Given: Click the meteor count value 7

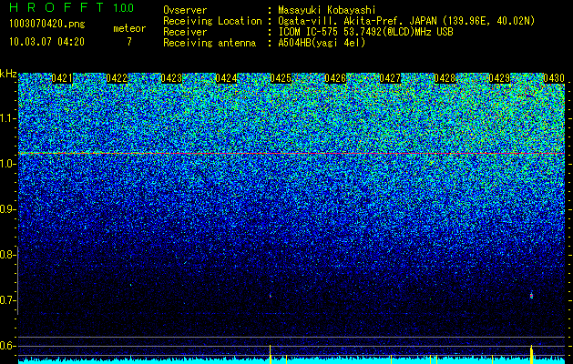Looking at the screenshot, I should (x=129, y=42).
